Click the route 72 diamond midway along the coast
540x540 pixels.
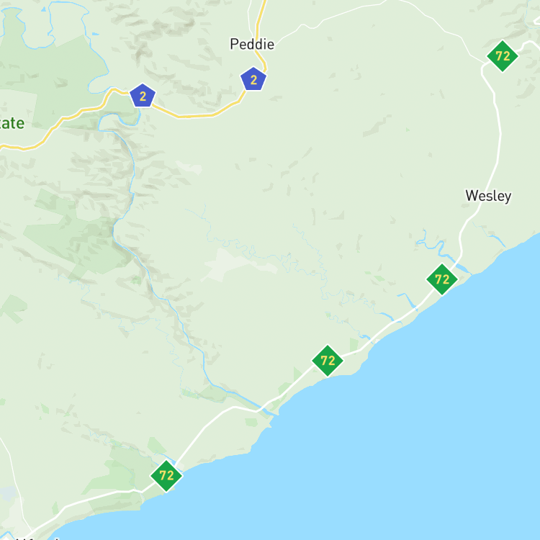[328, 361]
